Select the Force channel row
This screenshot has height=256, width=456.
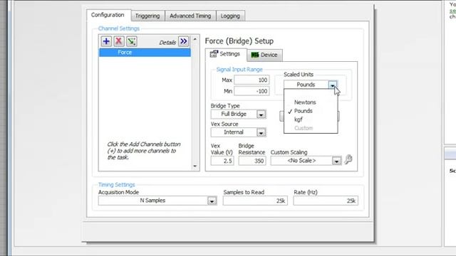[x=145, y=53]
